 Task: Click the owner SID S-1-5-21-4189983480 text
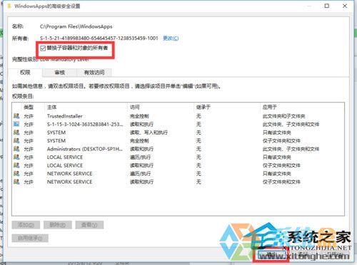pos(99,38)
